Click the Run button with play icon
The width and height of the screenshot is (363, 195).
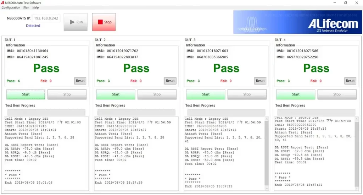(x=76, y=22)
